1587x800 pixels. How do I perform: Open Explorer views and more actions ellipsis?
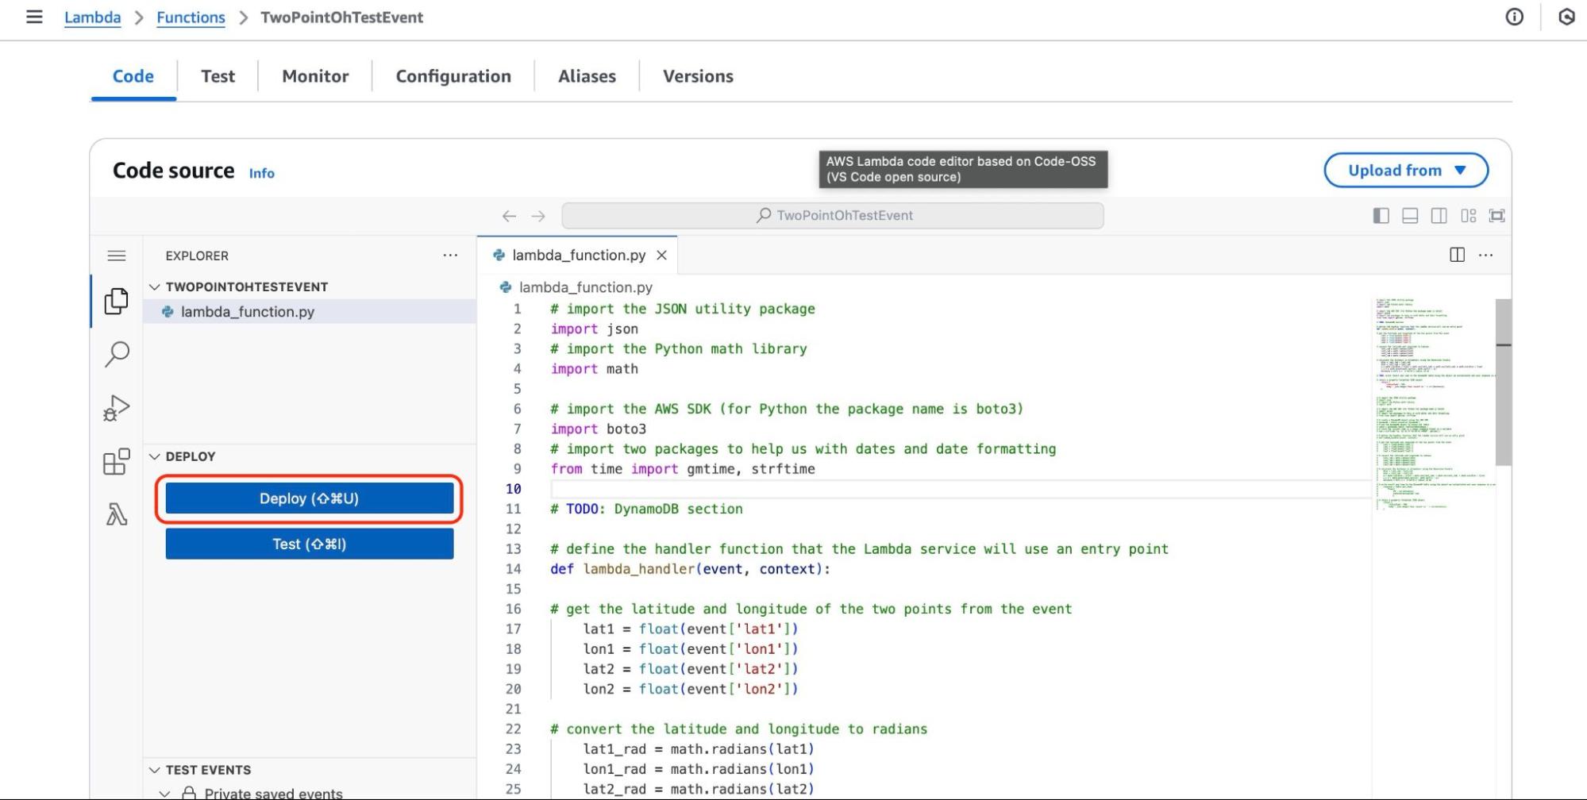(450, 256)
